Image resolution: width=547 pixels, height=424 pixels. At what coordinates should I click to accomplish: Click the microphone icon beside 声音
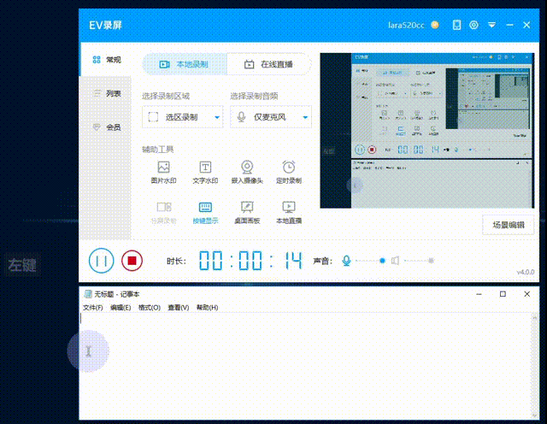tap(346, 261)
